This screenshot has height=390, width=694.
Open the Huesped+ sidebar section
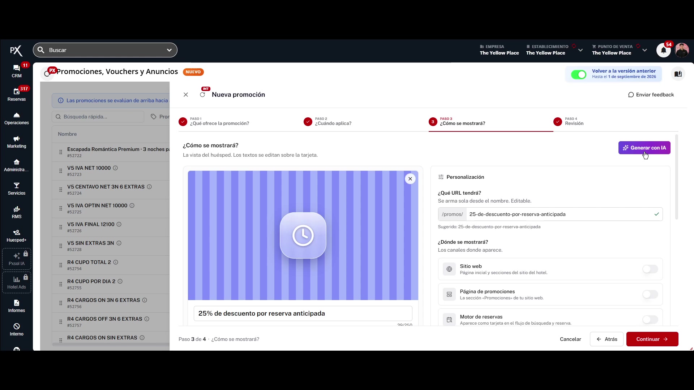[17, 236]
